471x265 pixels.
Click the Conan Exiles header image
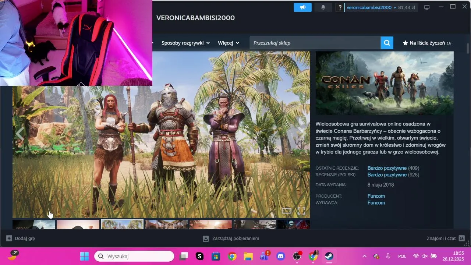(385, 83)
